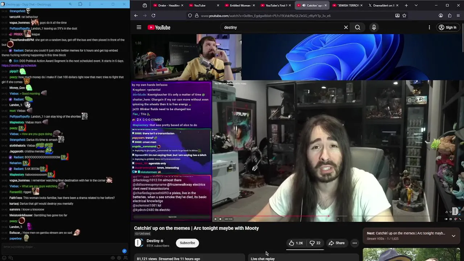Screen dimensions: 464x261
Task: Bookmark this page with the star icon
Action: (x=404, y=16)
